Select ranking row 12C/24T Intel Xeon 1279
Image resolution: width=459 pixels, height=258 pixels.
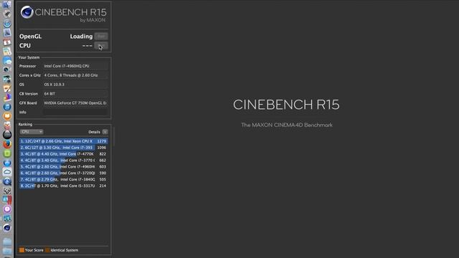click(64, 141)
